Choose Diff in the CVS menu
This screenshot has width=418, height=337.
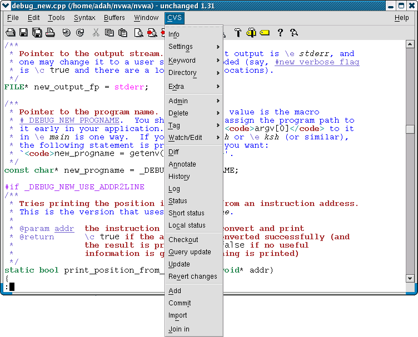(x=174, y=152)
